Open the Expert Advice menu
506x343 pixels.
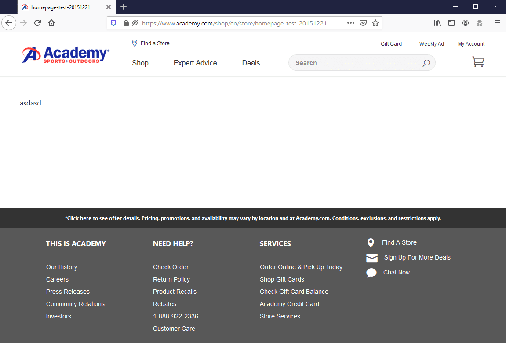pyautogui.click(x=195, y=63)
